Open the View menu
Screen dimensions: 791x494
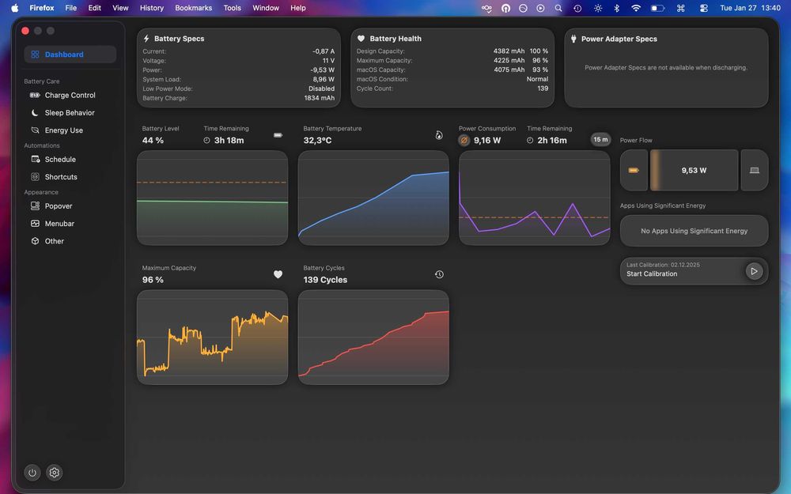pos(120,8)
